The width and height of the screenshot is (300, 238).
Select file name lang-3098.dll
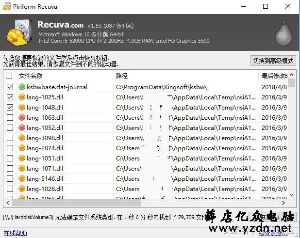point(45,138)
